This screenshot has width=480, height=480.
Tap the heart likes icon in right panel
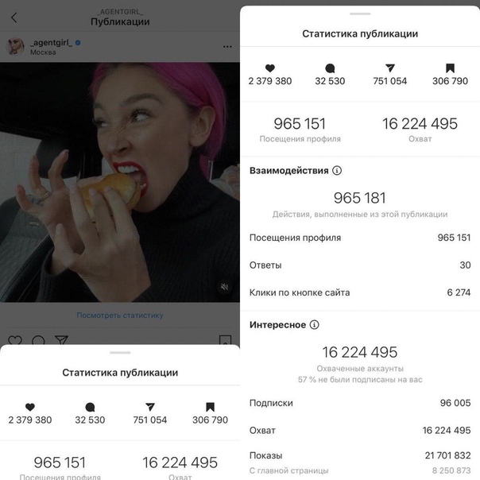pos(269,68)
